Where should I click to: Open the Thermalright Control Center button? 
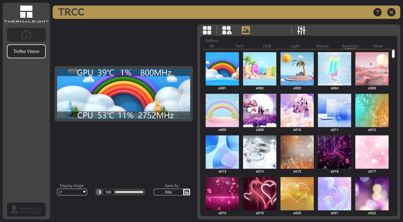[x=26, y=210]
